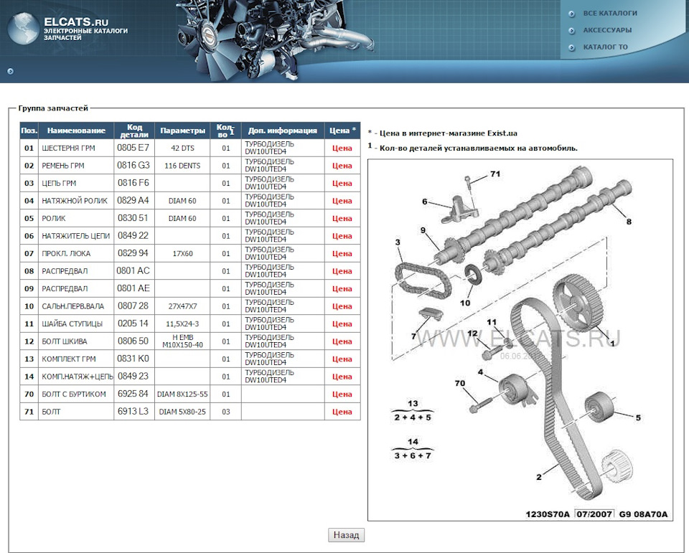The height and width of the screenshot is (553, 689).
Task: Click the Код детали column header
Action: tap(134, 131)
